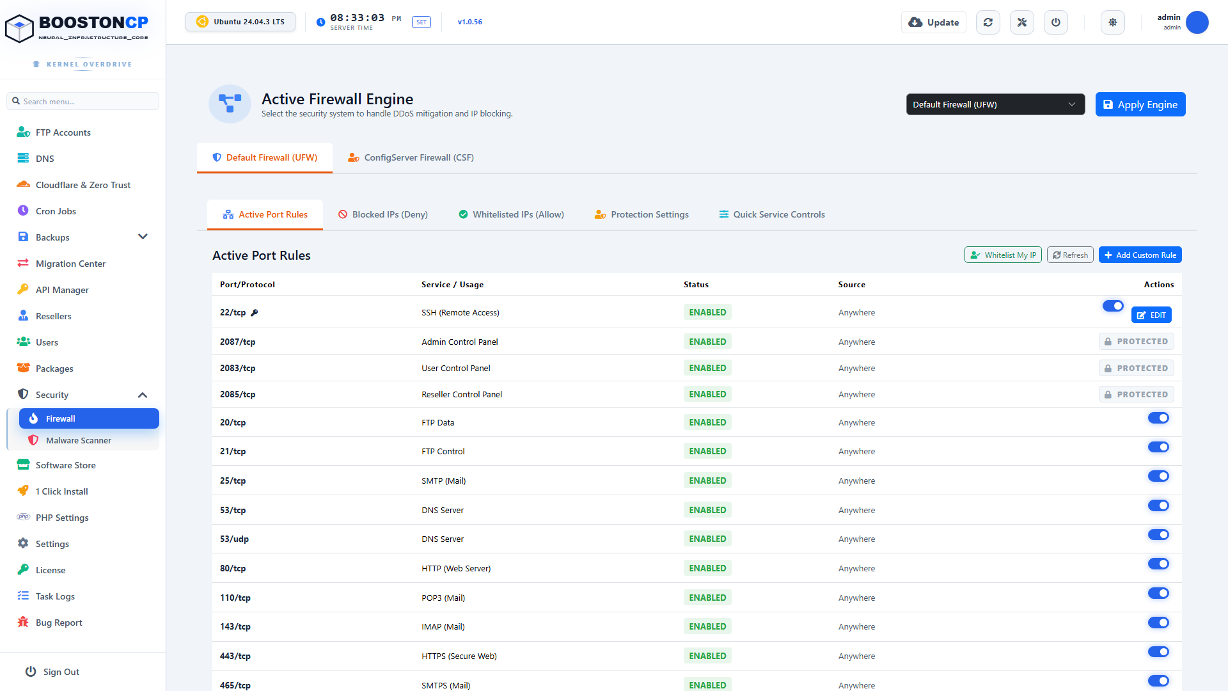Open Cloudflare & Zero Trust in sidebar
The image size is (1228, 691).
click(x=83, y=185)
